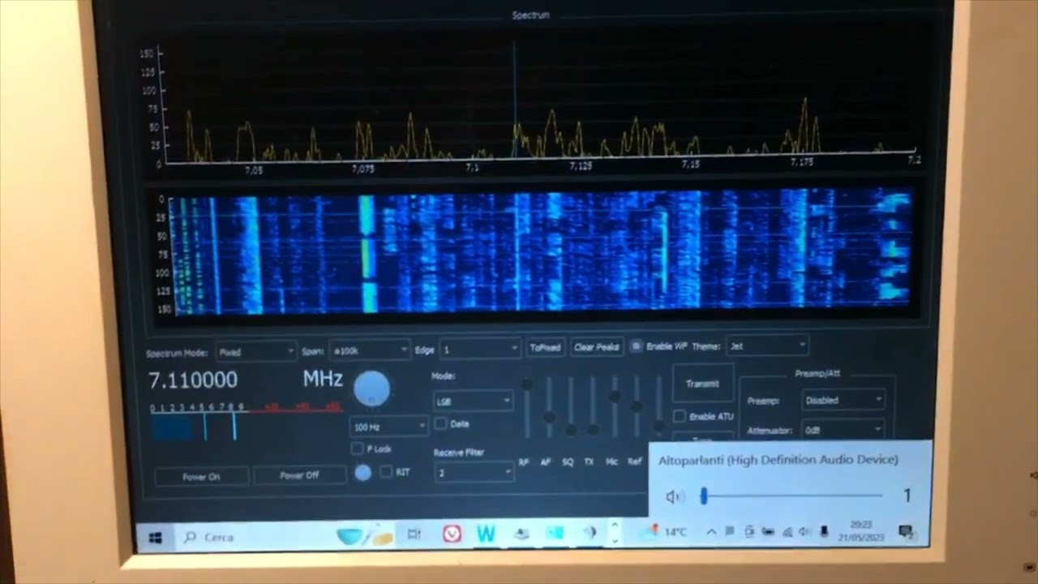Viewport: 1038px width, 584px height.
Task: Toggle the Data checkbox
Action: coord(440,423)
